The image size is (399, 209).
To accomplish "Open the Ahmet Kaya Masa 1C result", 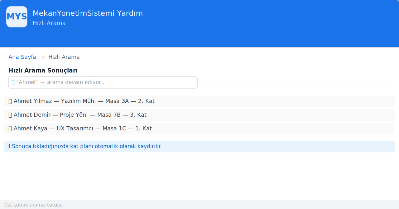I will click(199, 129).
